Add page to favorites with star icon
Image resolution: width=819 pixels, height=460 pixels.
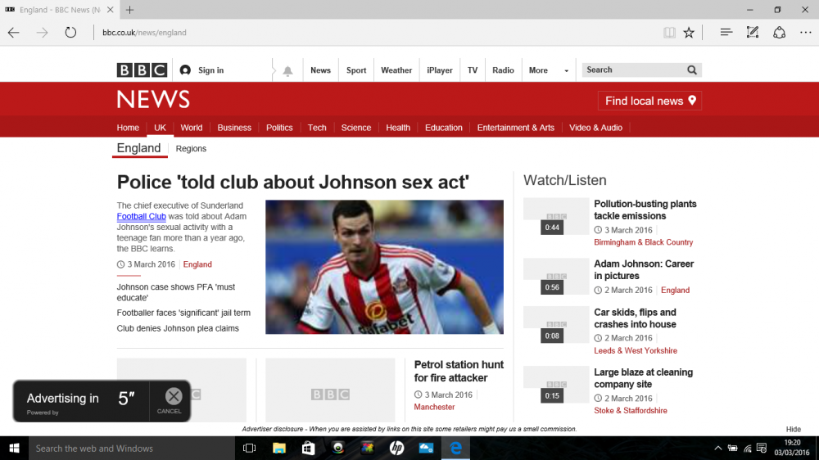tap(689, 33)
